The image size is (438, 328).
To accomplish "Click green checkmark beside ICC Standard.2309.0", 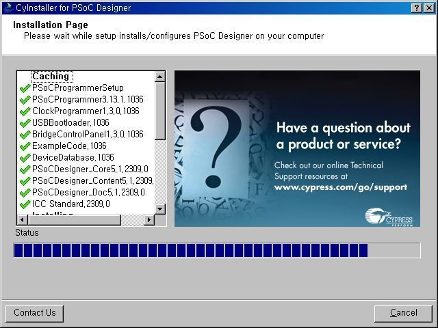I will [25, 204].
